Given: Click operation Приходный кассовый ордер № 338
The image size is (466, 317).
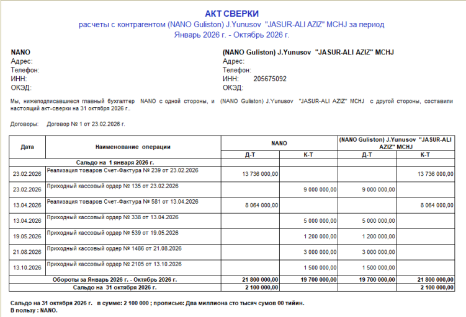Looking at the screenshot, I should 113,217.
